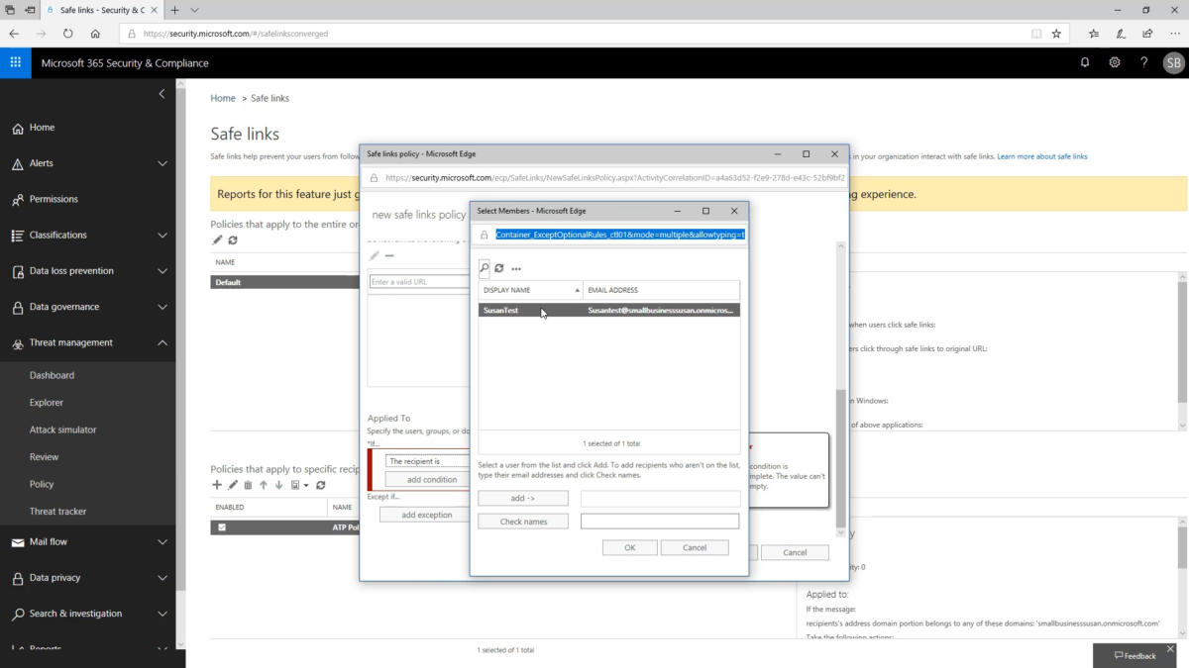Edit the Default policy pencil icon

[x=218, y=239]
